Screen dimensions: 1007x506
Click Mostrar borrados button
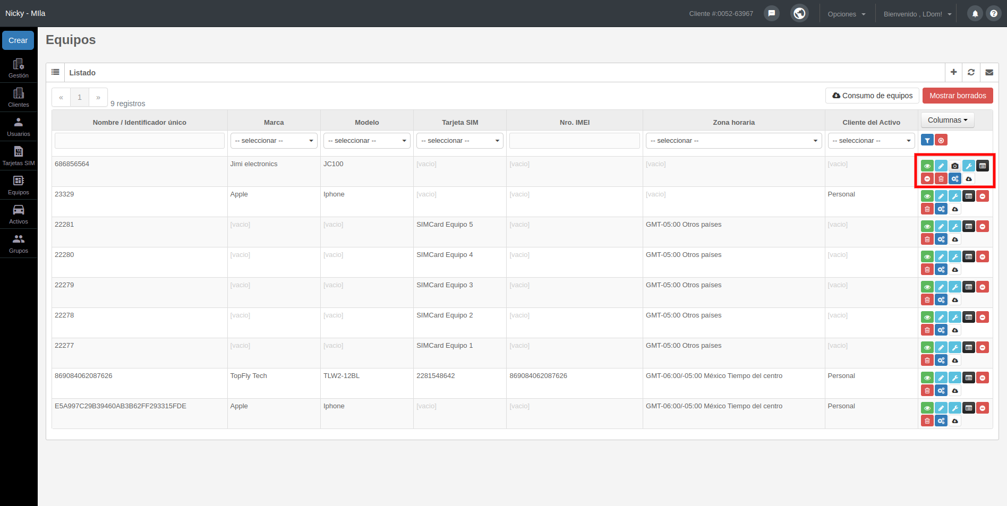[x=958, y=96]
